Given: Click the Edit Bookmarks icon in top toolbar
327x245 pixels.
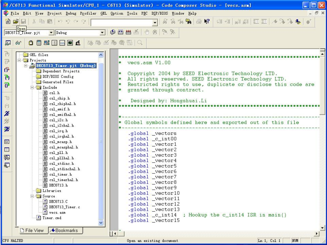Looking at the screenshot, I should [298, 21].
